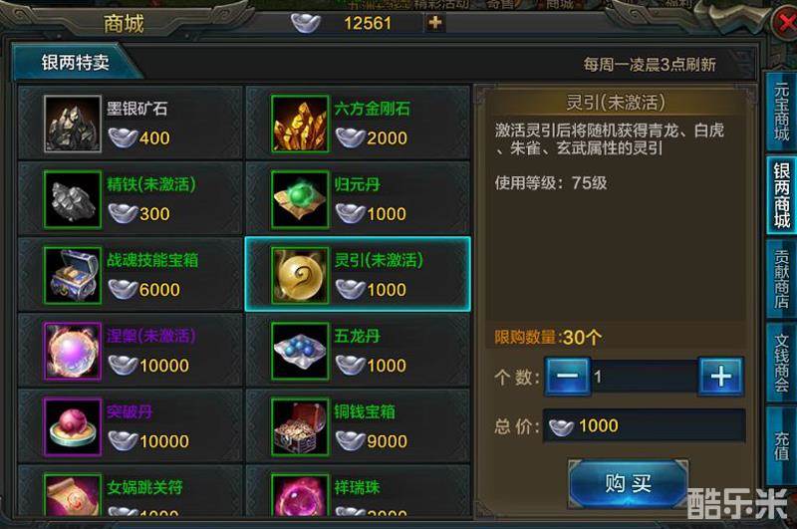Choose the 精铁(未激活) iron icon
Image resolution: width=797 pixels, height=529 pixels.
coord(73,199)
